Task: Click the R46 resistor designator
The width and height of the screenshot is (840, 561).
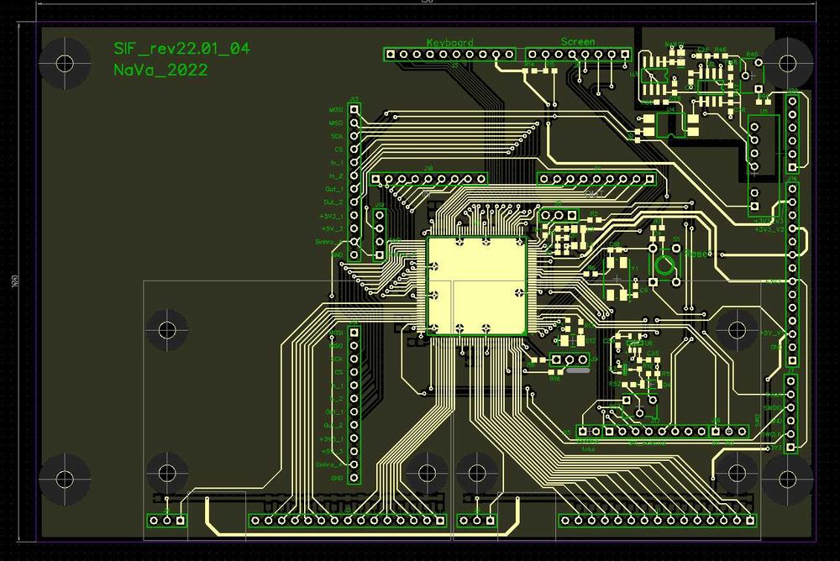Action: [x=721, y=50]
